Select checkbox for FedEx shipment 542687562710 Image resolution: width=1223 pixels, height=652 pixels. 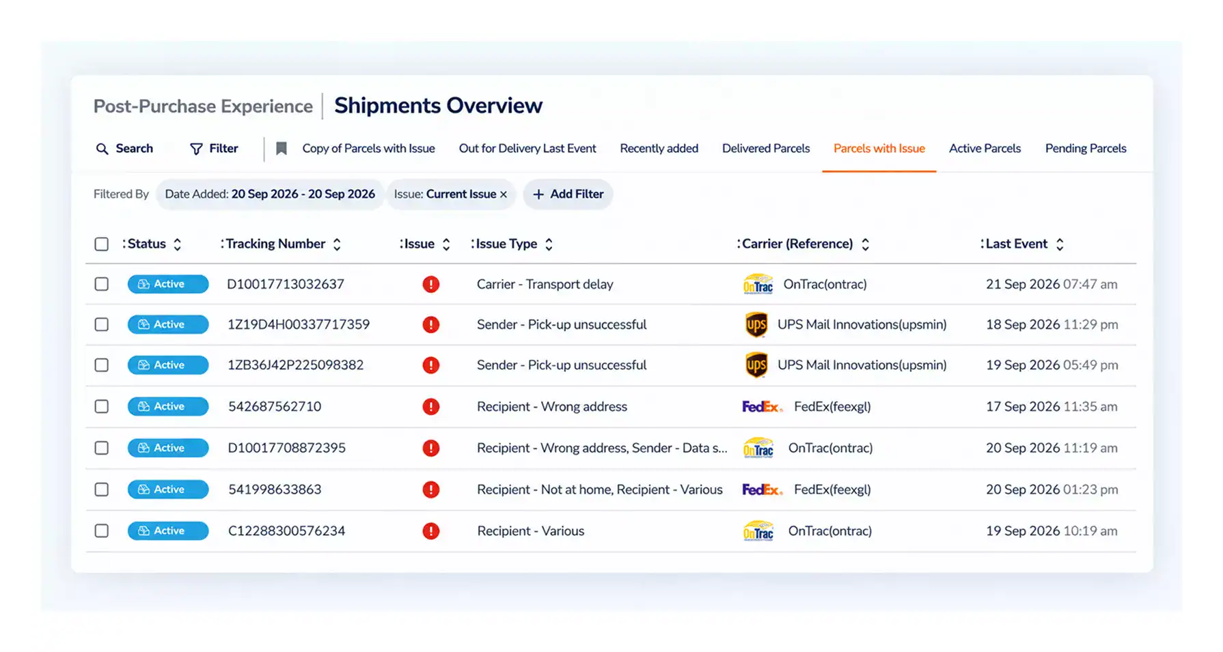coord(101,407)
